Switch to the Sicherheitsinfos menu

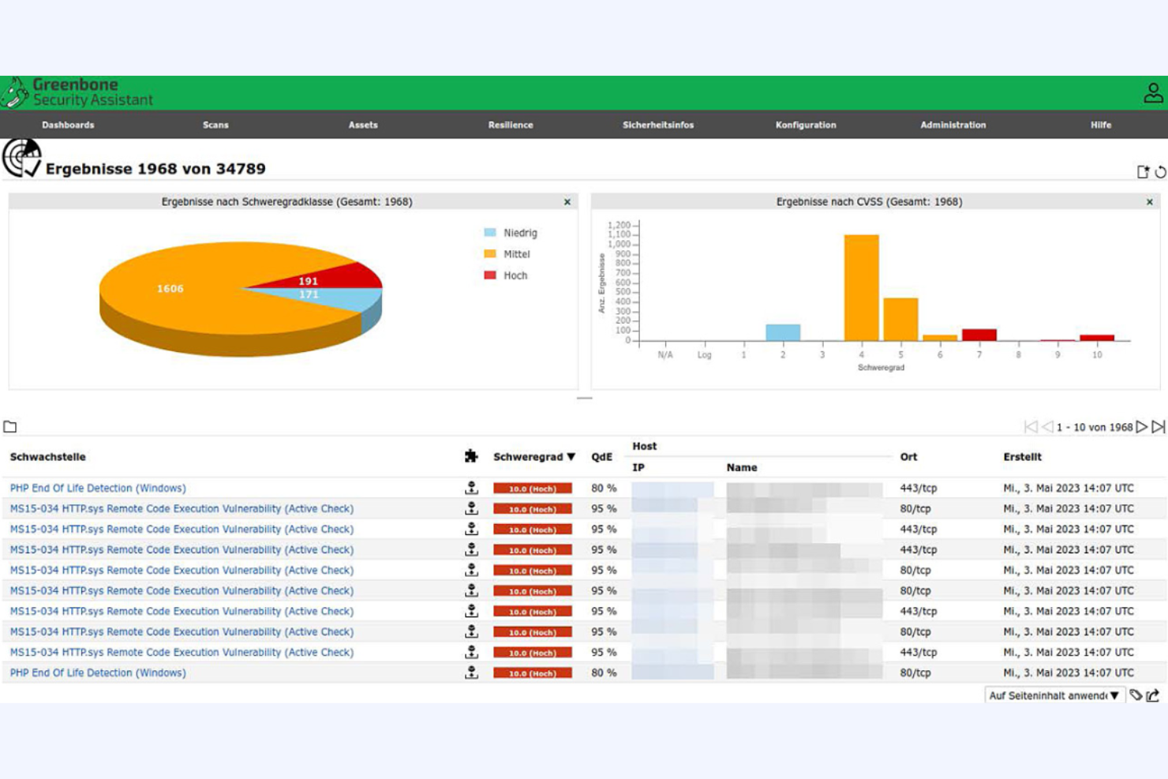coord(659,125)
